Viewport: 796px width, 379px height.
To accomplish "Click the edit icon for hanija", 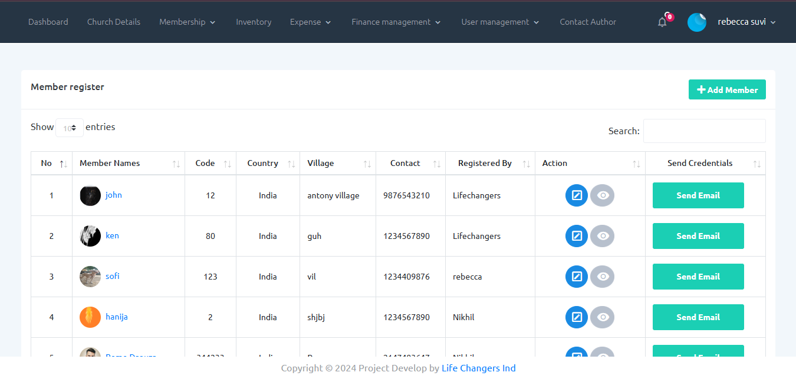I will click(577, 317).
